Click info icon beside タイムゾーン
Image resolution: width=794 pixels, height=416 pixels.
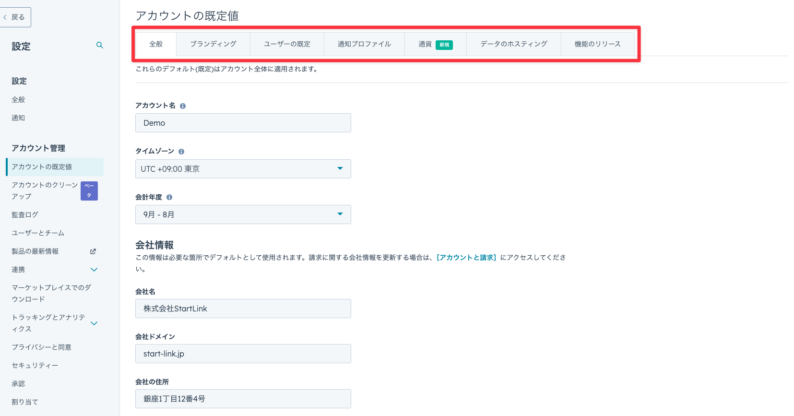pos(181,152)
